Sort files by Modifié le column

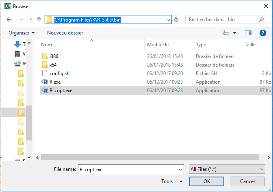pos(158,45)
